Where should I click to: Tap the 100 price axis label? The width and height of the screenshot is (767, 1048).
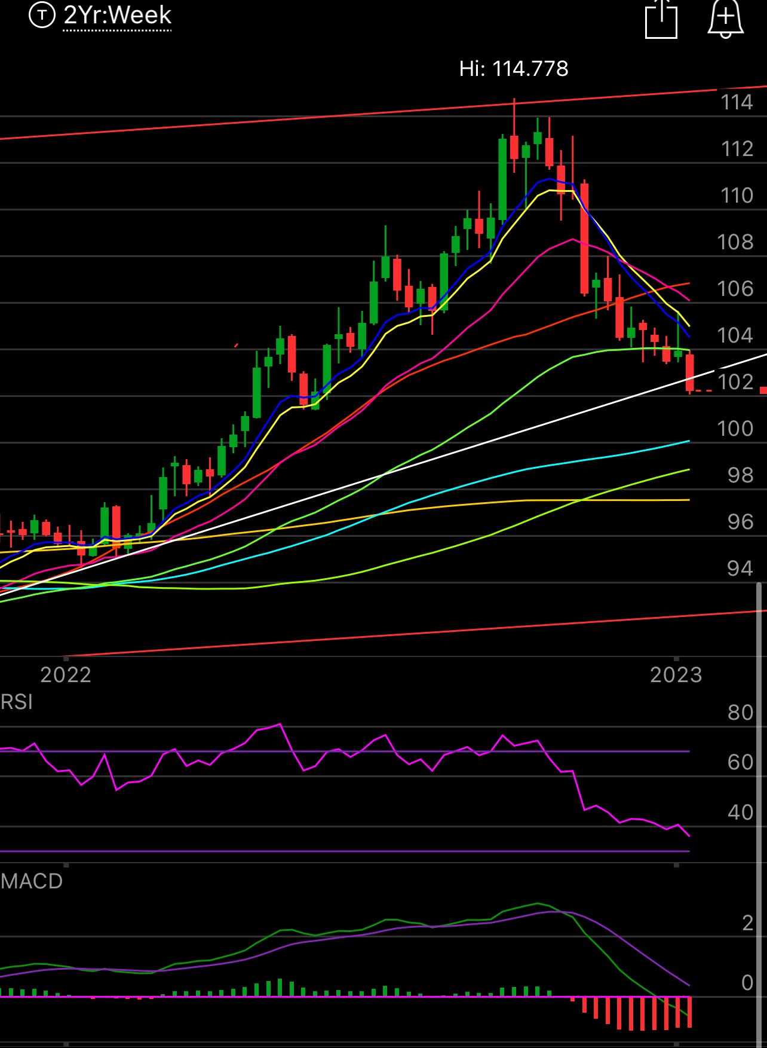coord(735,429)
